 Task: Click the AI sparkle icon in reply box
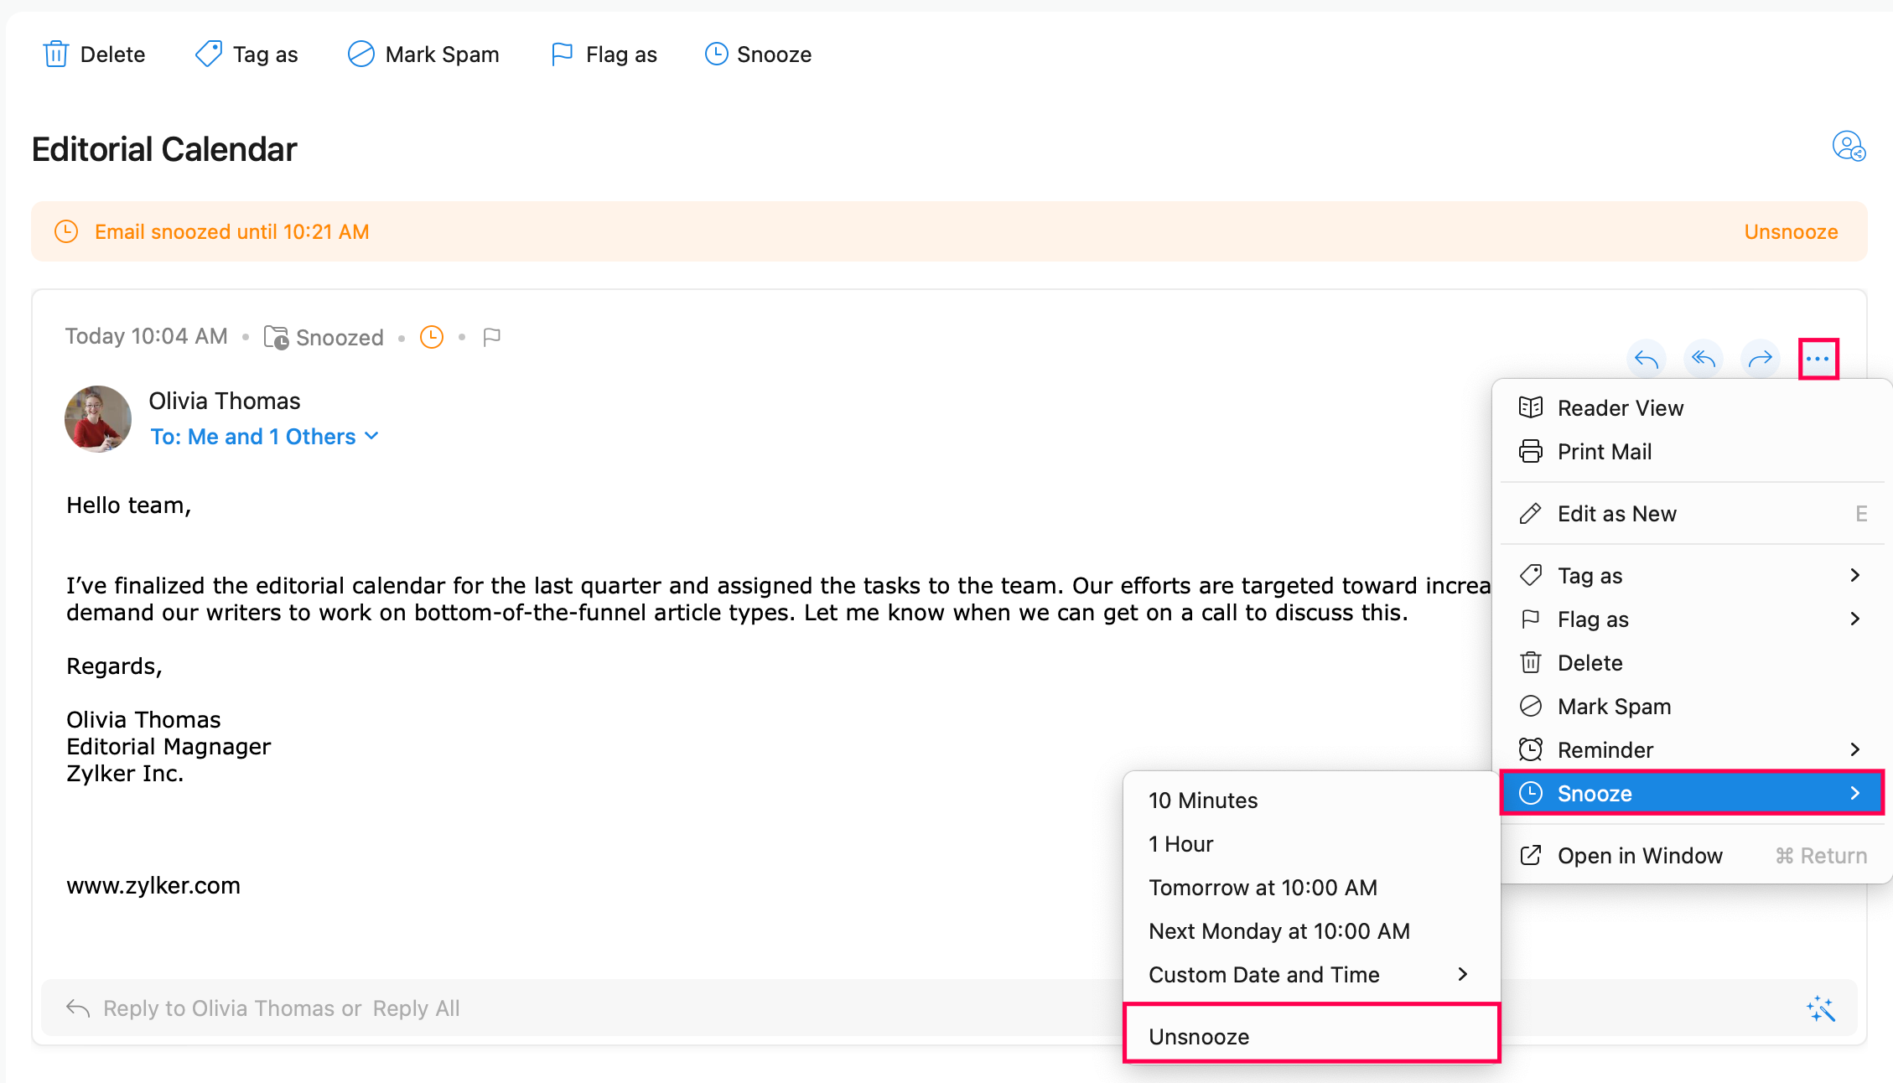coord(1821,1008)
